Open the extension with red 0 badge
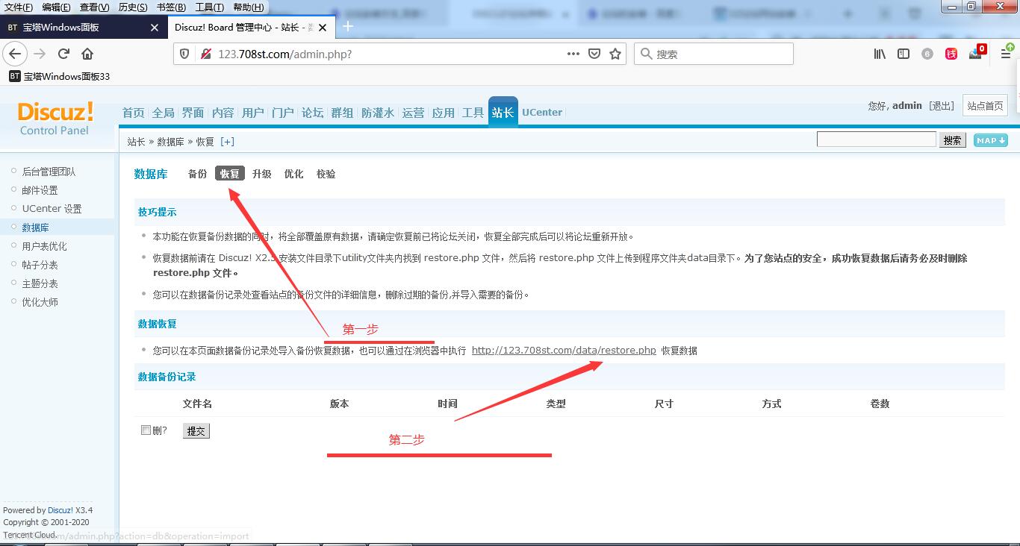This screenshot has height=546, width=1020. click(x=977, y=52)
